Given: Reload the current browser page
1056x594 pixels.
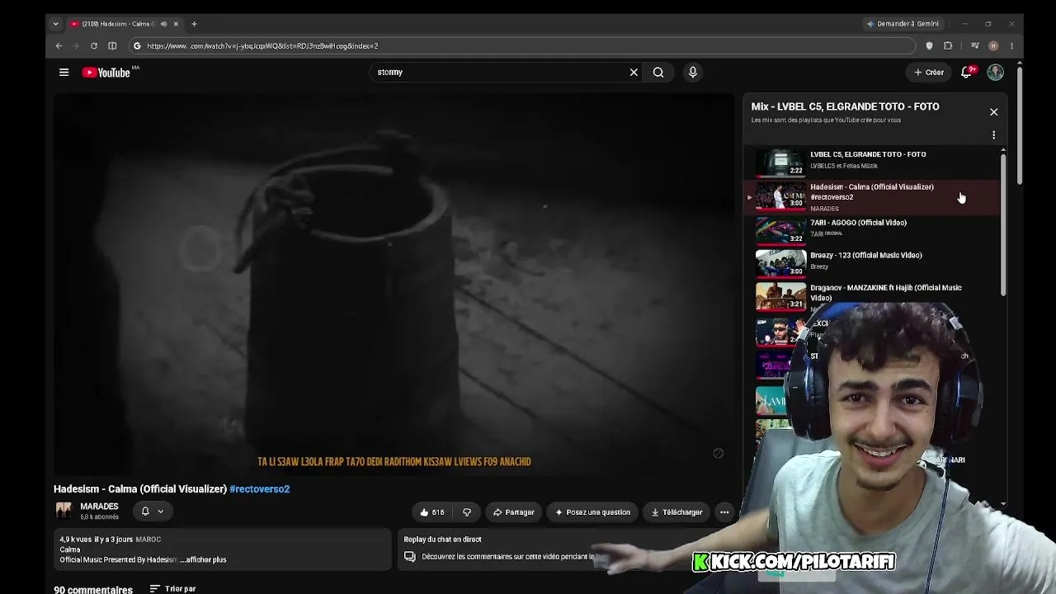Looking at the screenshot, I should pyautogui.click(x=94, y=46).
